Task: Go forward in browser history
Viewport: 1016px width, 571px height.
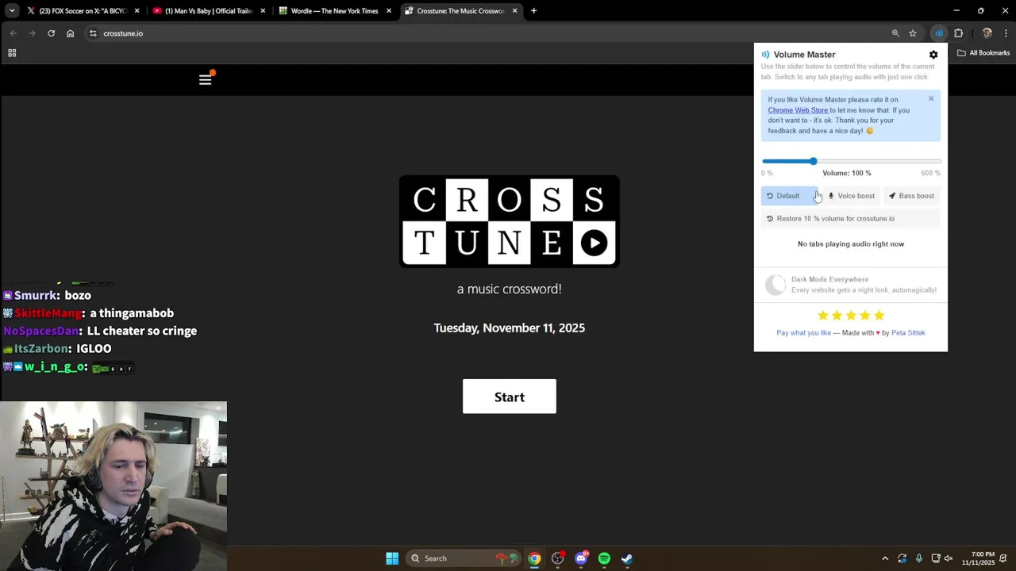Action: pyautogui.click(x=32, y=33)
